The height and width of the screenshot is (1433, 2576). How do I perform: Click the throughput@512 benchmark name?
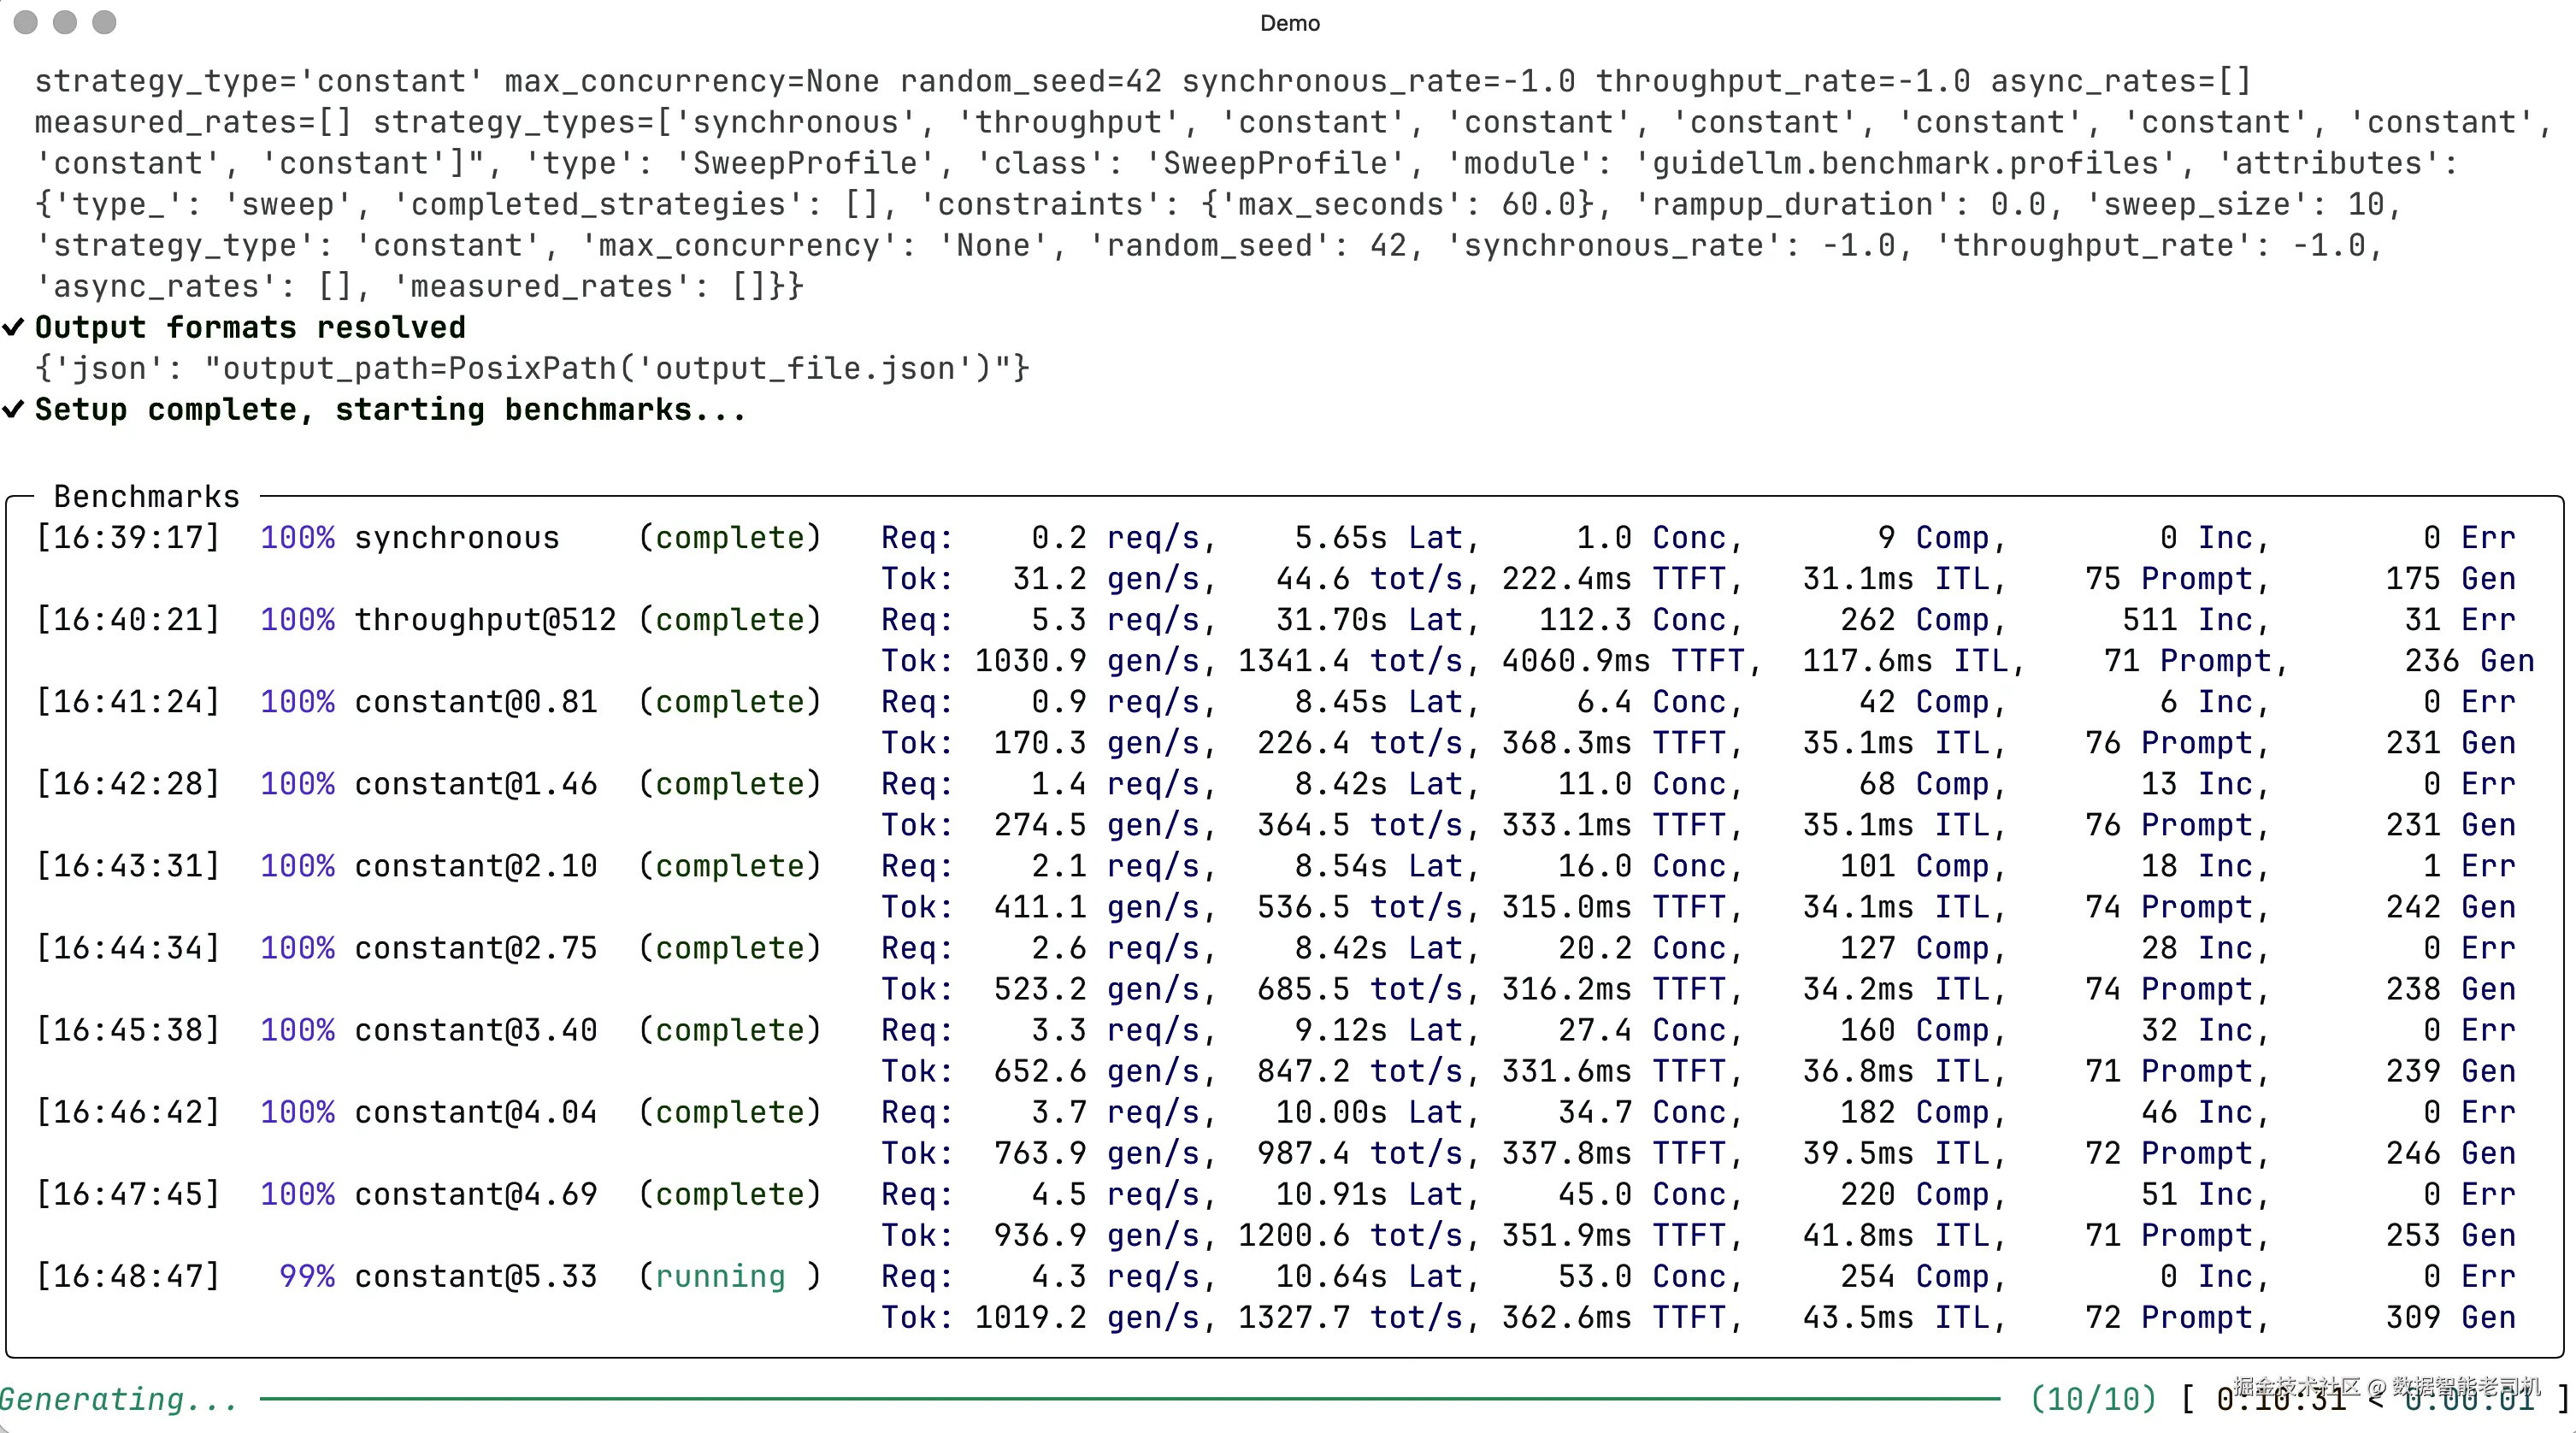485,620
